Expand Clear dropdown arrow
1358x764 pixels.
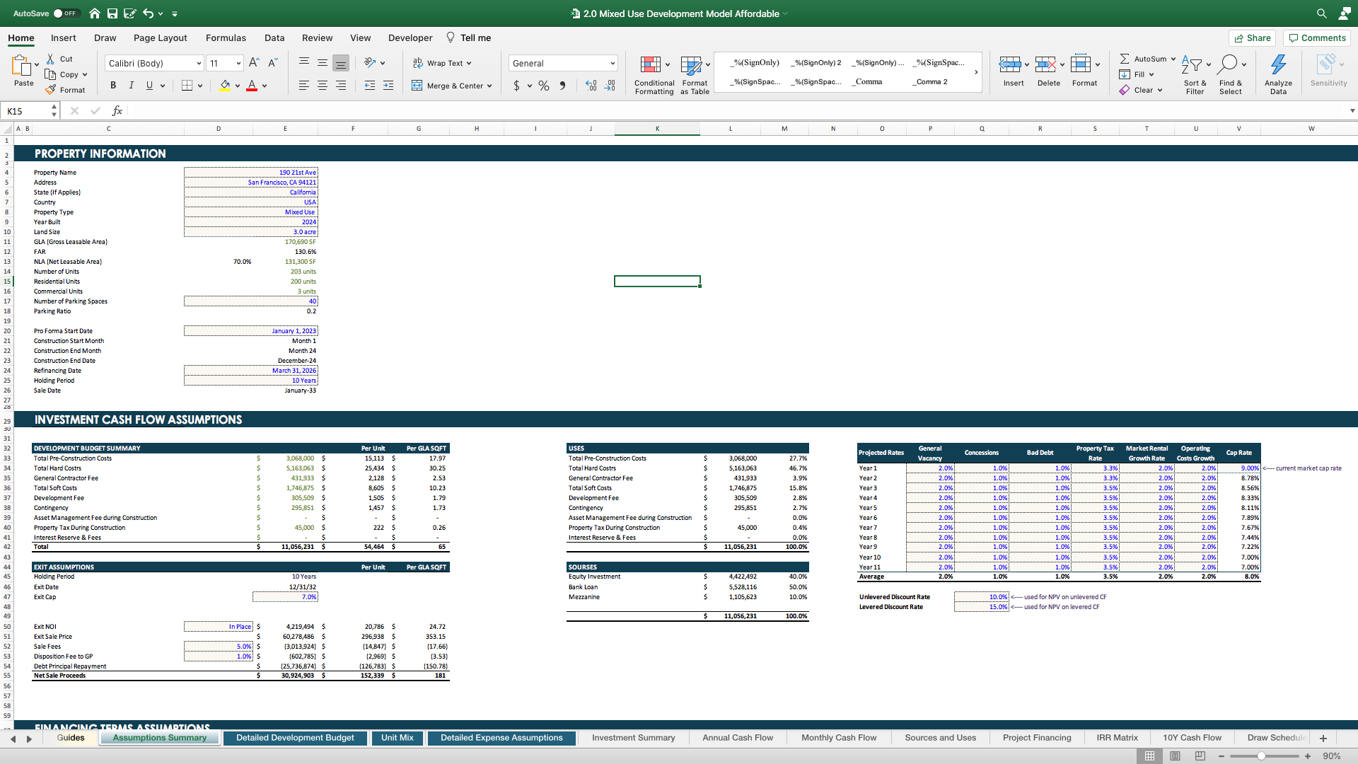pyautogui.click(x=1160, y=90)
